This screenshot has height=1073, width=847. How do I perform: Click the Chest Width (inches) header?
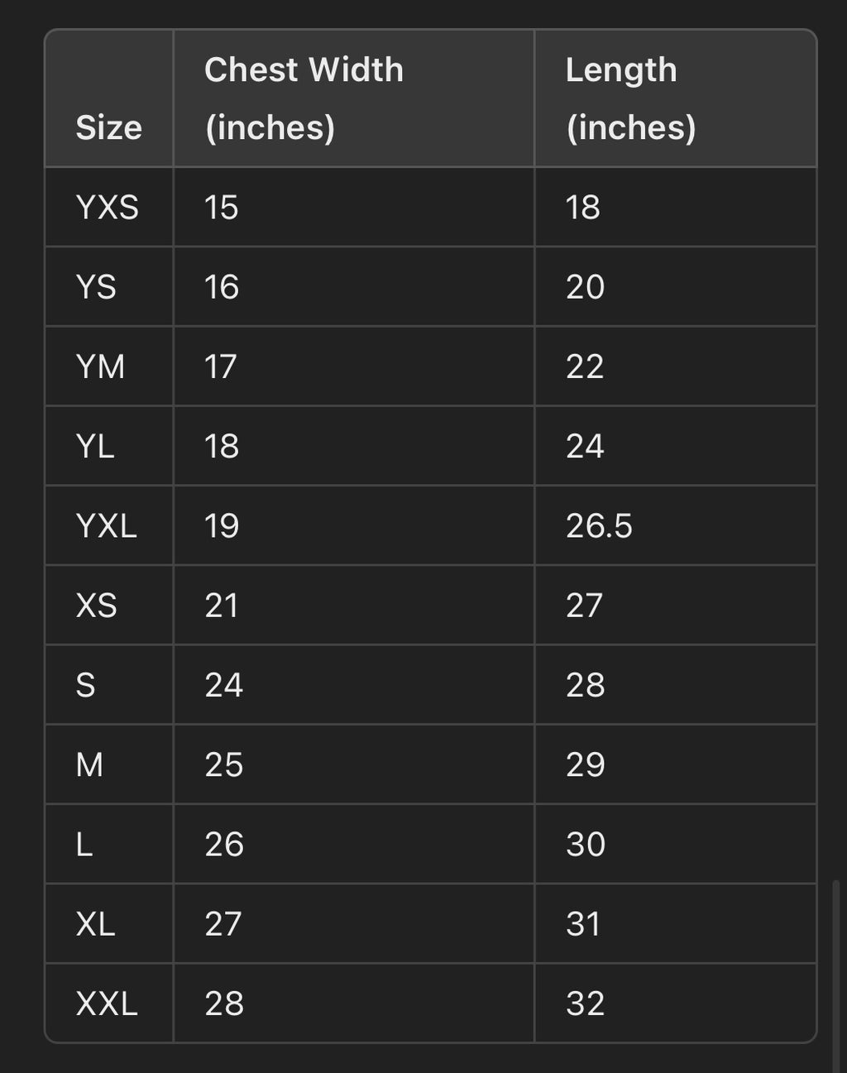(x=304, y=98)
